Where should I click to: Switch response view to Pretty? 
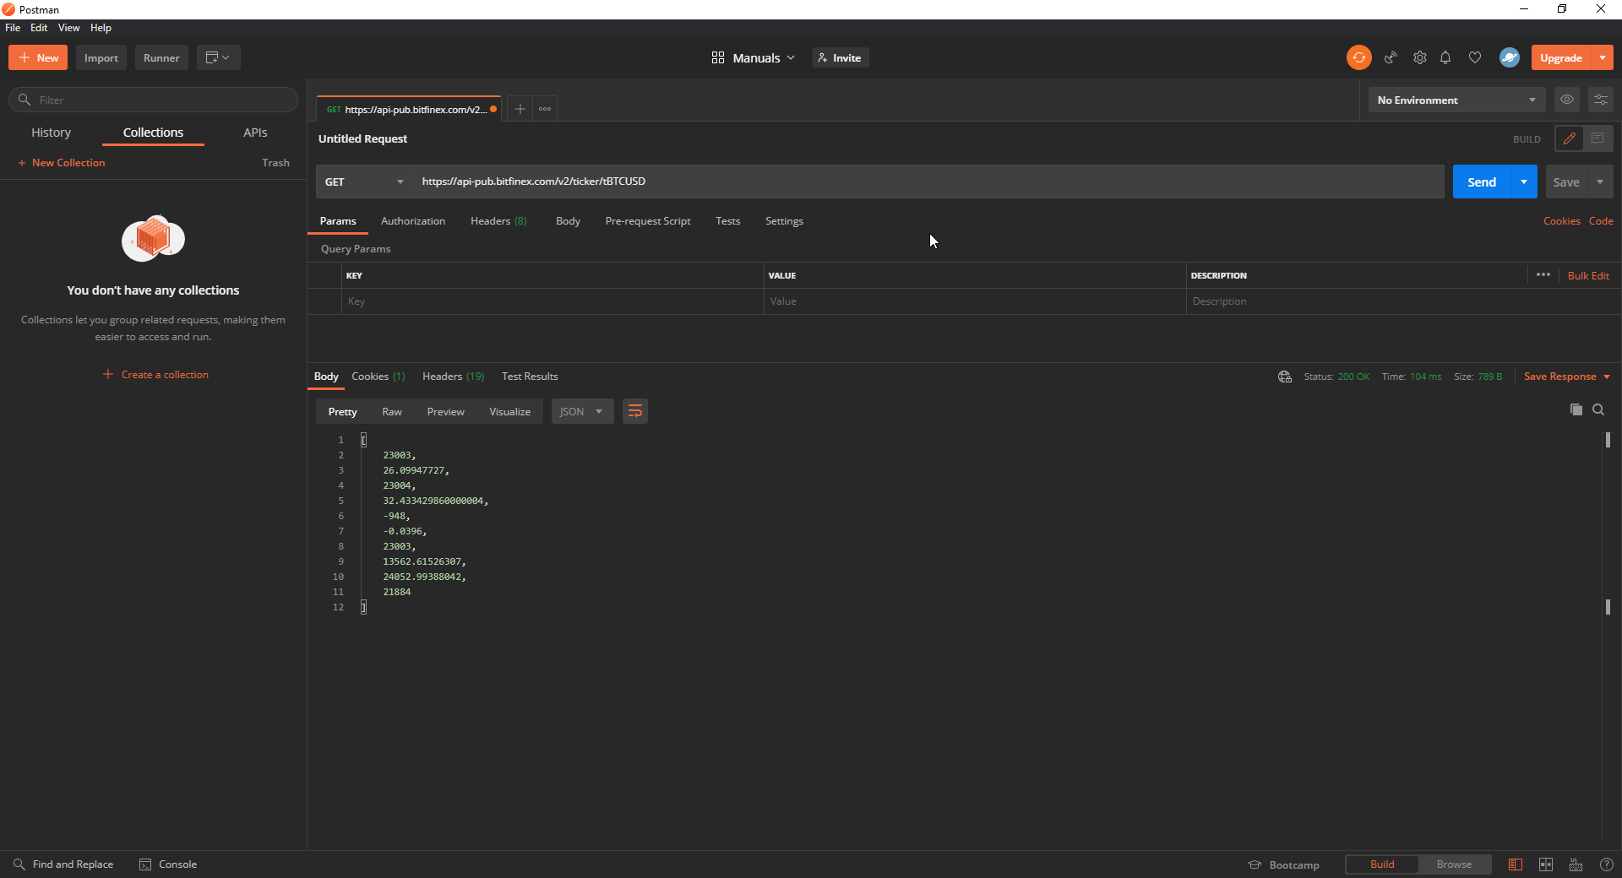(342, 411)
